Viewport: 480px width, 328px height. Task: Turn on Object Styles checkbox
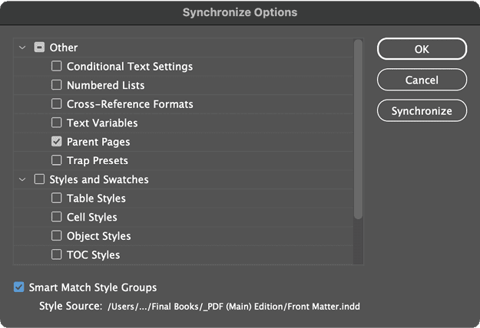57,236
